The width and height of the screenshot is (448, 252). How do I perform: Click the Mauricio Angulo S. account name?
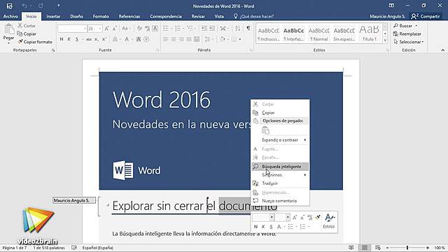click(387, 16)
